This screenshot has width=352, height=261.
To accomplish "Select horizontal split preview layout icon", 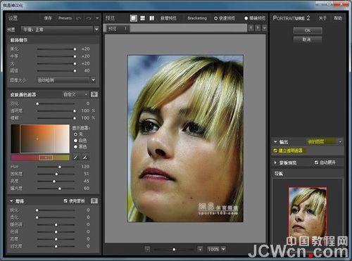I will [142, 18].
